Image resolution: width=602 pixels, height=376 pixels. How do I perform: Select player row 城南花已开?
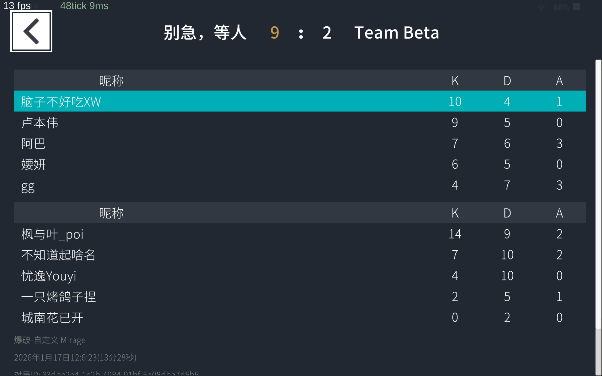299,317
